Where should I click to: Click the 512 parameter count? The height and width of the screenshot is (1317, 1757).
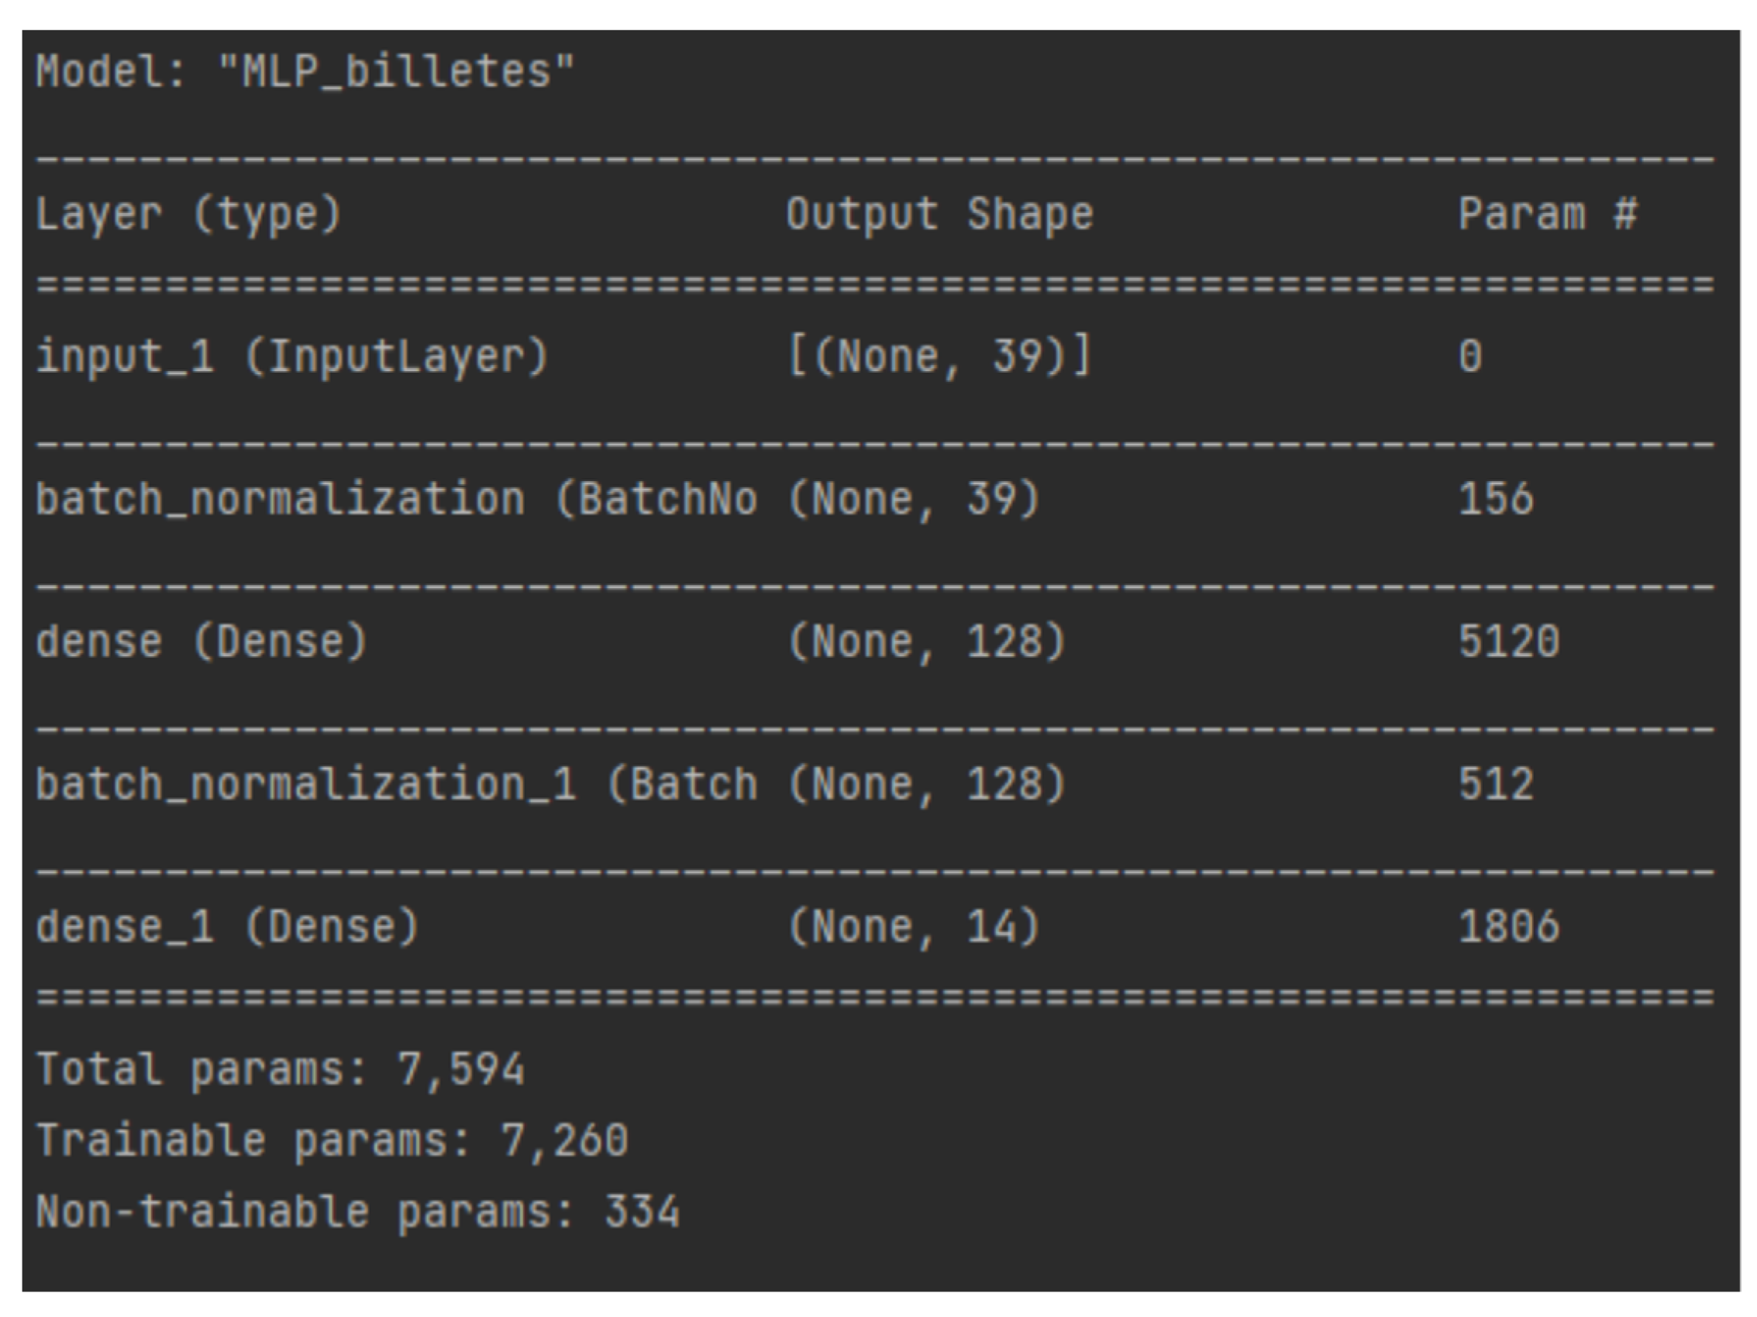[x=1496, y=784]
